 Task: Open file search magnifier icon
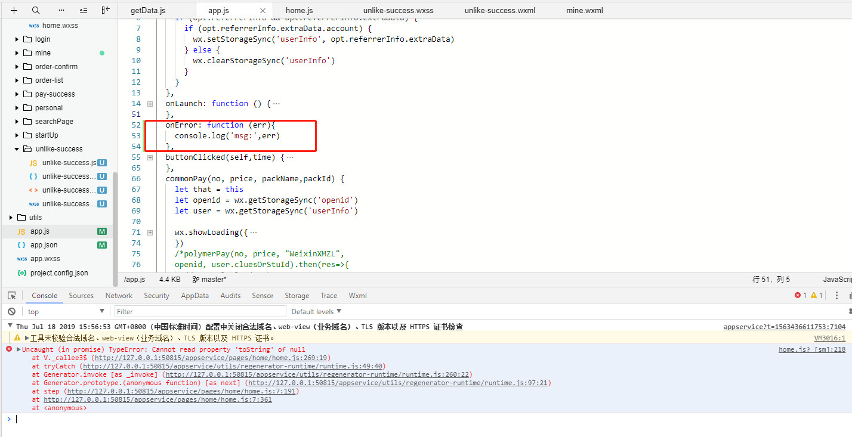point(36,10)
